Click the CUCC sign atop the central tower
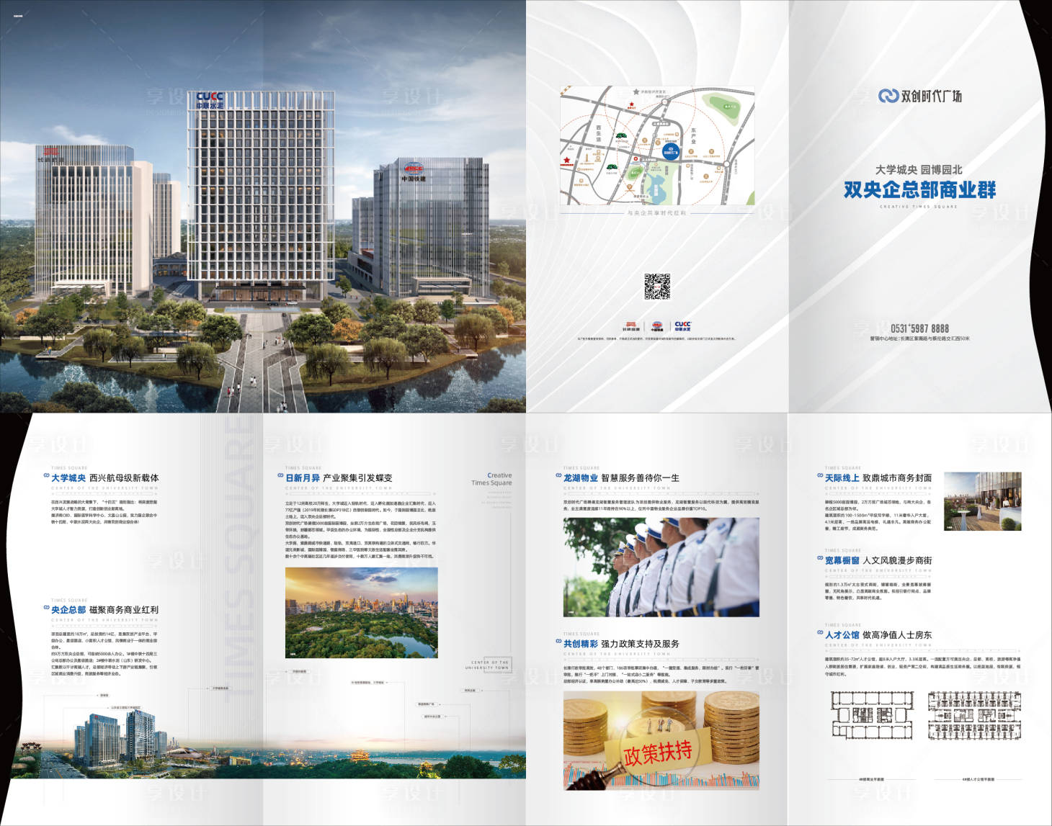This screenshot has width=1052, height=826. point(210,100)
